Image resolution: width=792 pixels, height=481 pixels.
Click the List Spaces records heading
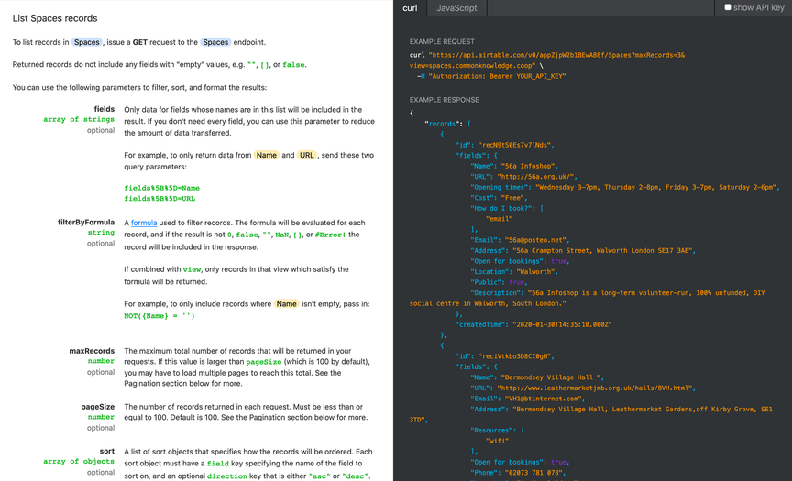(x=55, y=18)
